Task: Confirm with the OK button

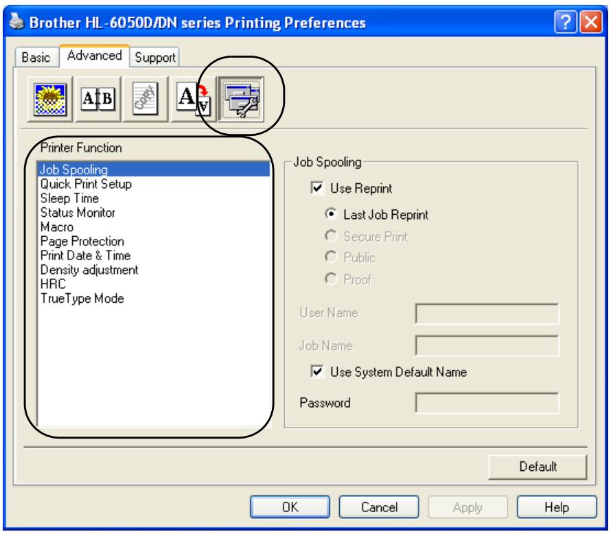Action: tap(290, 507)
